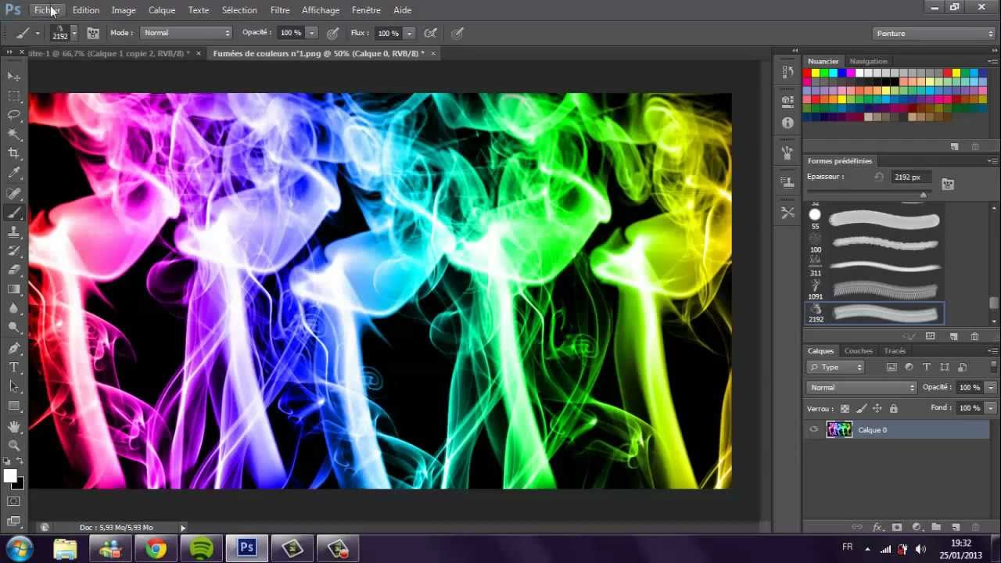This screenshot has height=563, width=1001.
Task: Toggle adjustment layer filter
Action: click(x=909, y=367)
